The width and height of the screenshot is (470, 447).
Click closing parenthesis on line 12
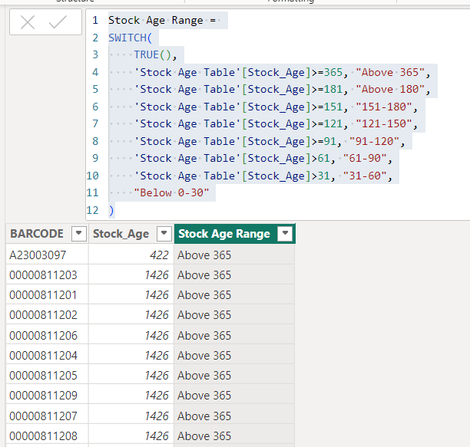111,210
